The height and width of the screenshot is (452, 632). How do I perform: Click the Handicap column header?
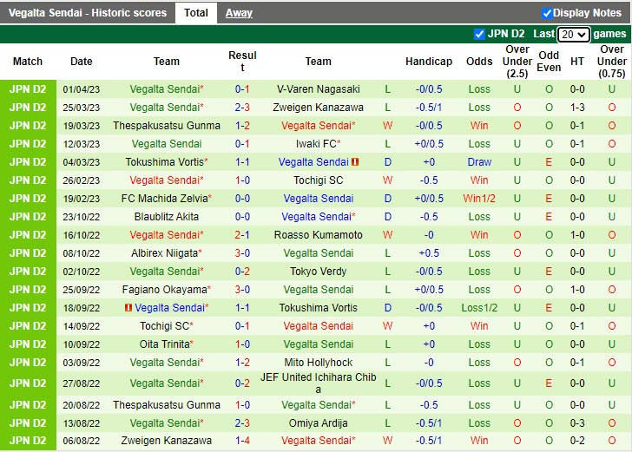tap(429, 62)
